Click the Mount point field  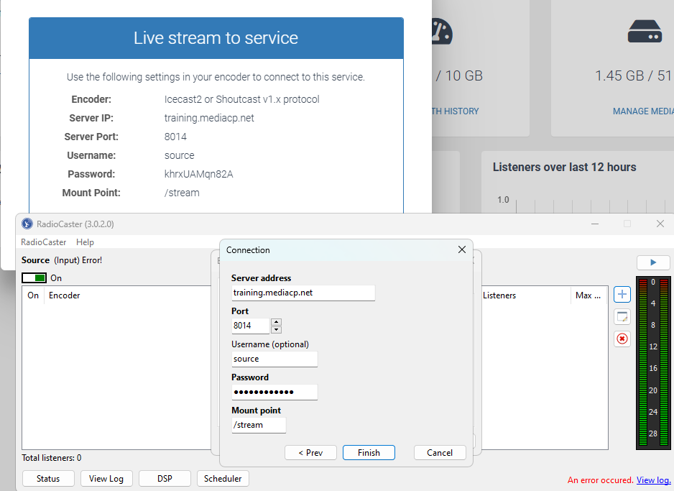(x=259, y=425)
